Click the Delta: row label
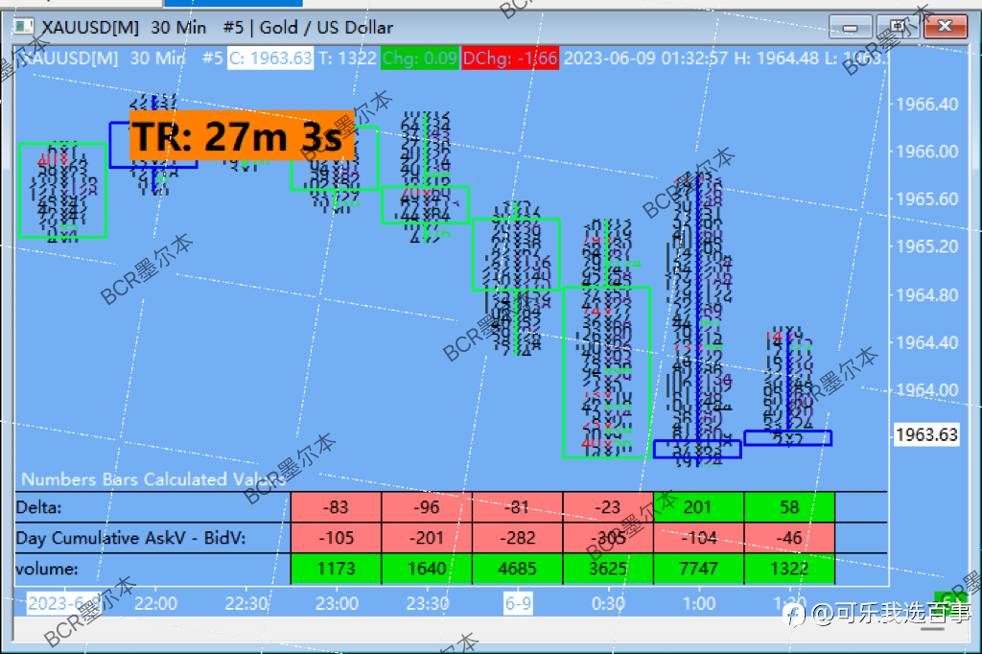The height and width of the screenshot is (654, 982). point(38,506)
